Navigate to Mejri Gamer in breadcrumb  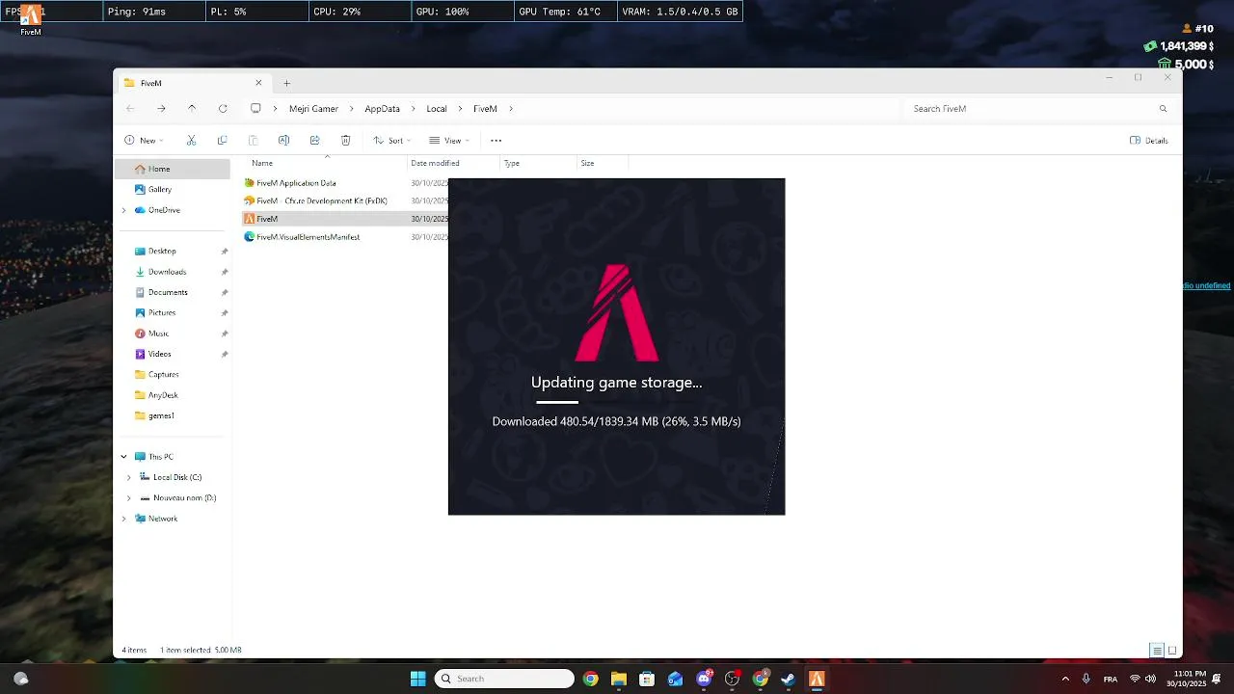pyautogui.click(x=313, y=109)
